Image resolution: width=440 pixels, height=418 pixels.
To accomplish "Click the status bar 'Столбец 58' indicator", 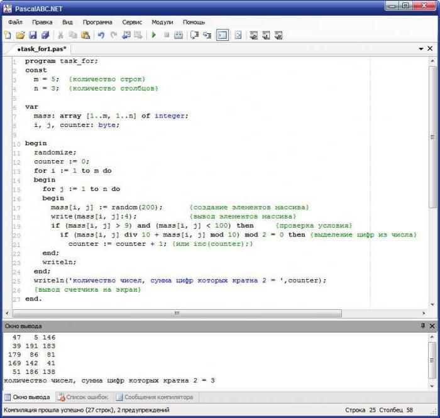I will coord(396,410).
